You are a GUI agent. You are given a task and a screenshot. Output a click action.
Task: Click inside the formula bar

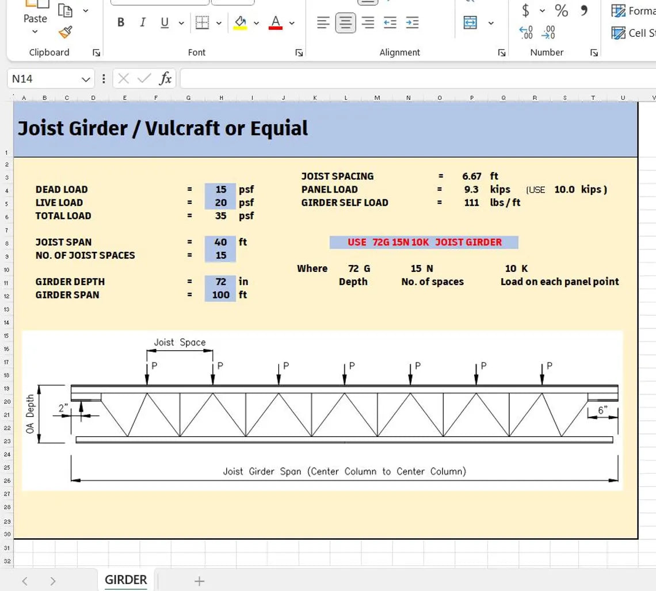click(418, 79)
